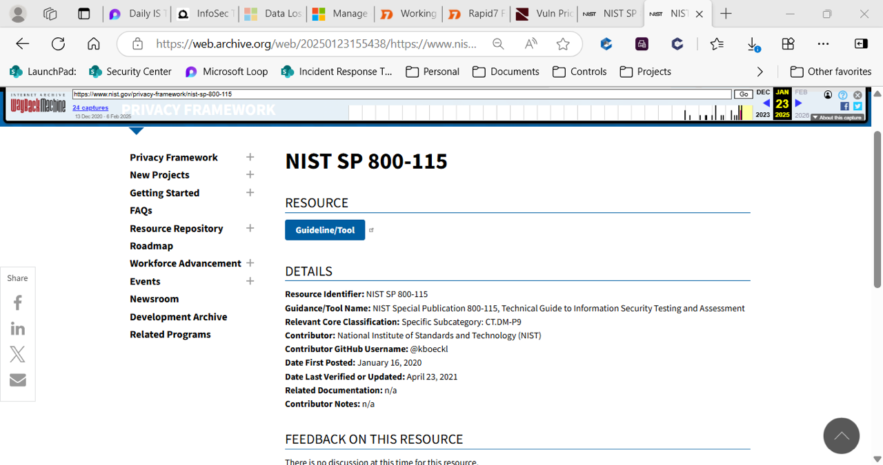Image resolution: width=883 pixels, height=465 pixels.
Task: Open the browser Extensions menu icon
Action: [x=788, y=44]
